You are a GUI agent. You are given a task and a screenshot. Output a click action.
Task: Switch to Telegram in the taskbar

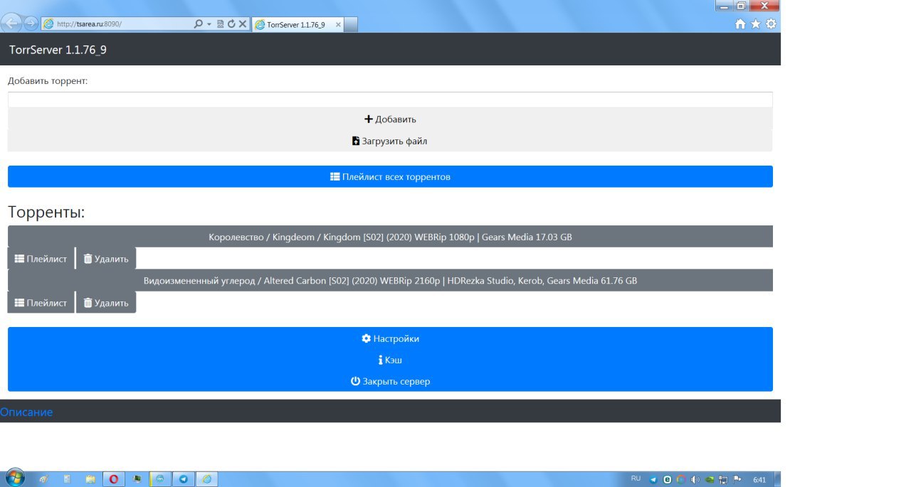pos(184,479)
